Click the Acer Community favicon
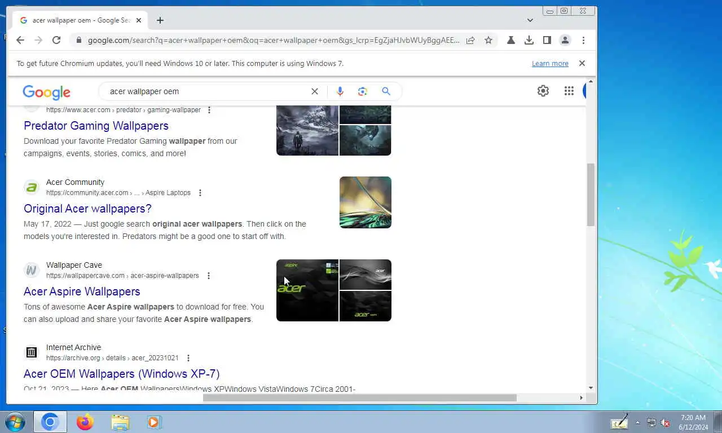722x433 pixels. click(x=32, y=187)
